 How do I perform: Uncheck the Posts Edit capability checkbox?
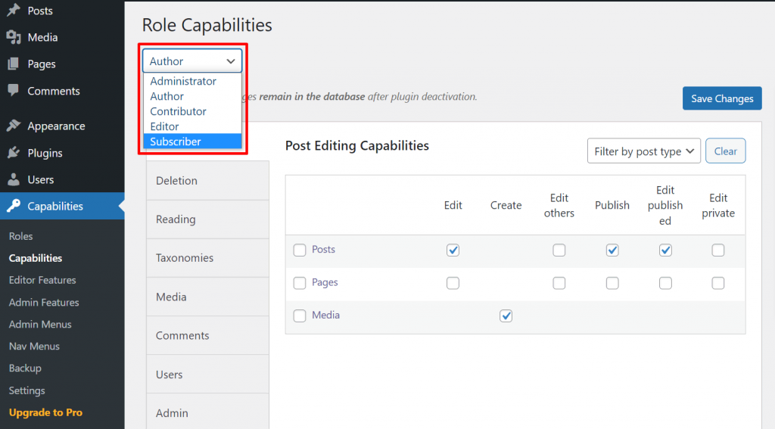(453, 250)
